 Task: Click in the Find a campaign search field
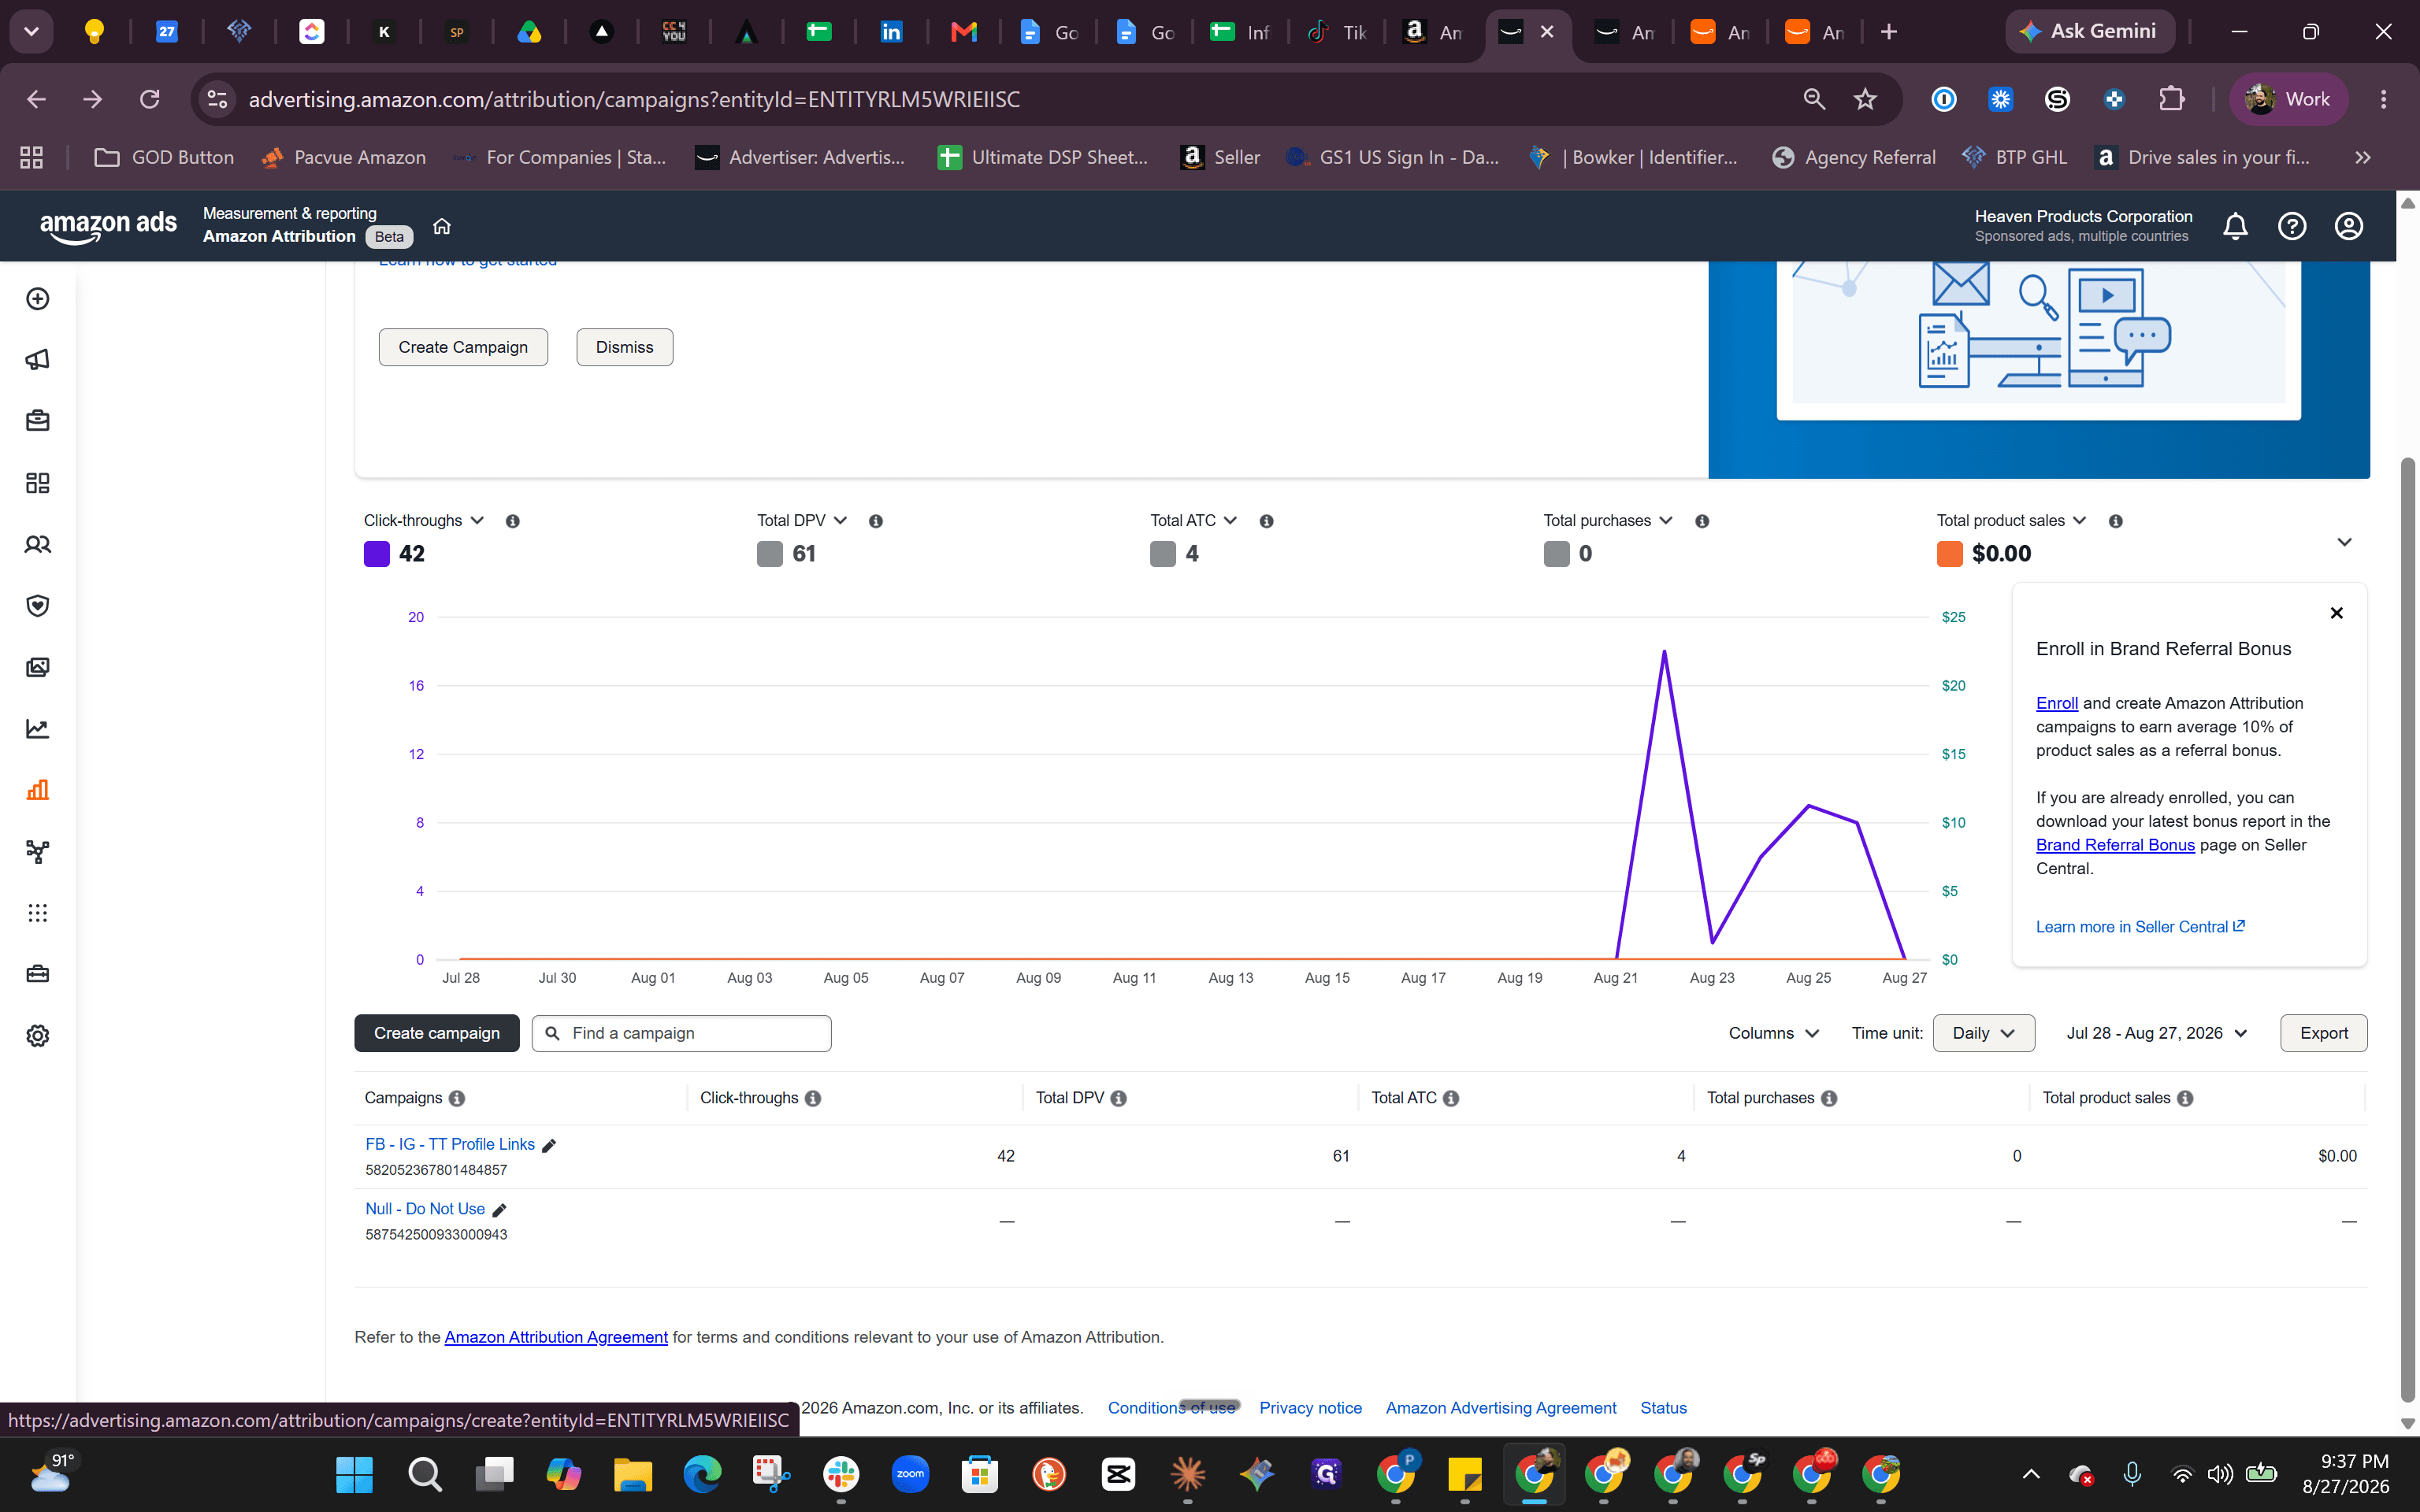681,1033
